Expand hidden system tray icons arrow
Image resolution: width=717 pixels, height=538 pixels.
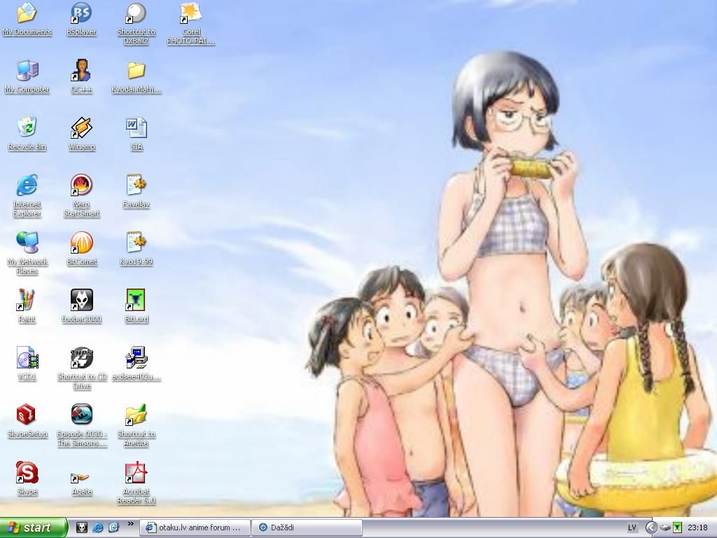650,528
